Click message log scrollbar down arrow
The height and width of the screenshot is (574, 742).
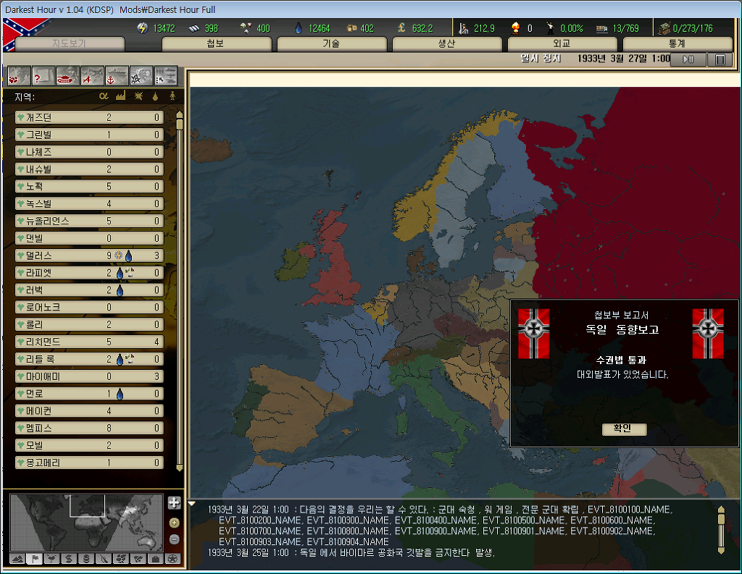pos(721,550)
